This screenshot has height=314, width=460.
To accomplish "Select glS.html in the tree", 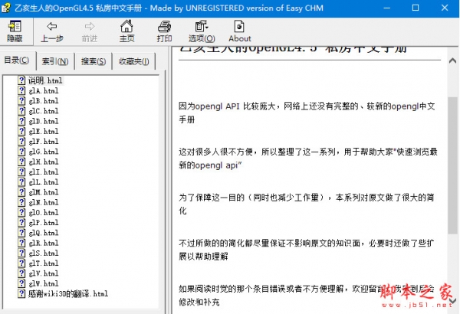I will click(44, 253).
